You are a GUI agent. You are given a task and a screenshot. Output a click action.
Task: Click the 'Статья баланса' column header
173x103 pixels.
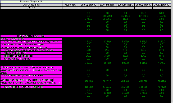[x=31, y=5]
